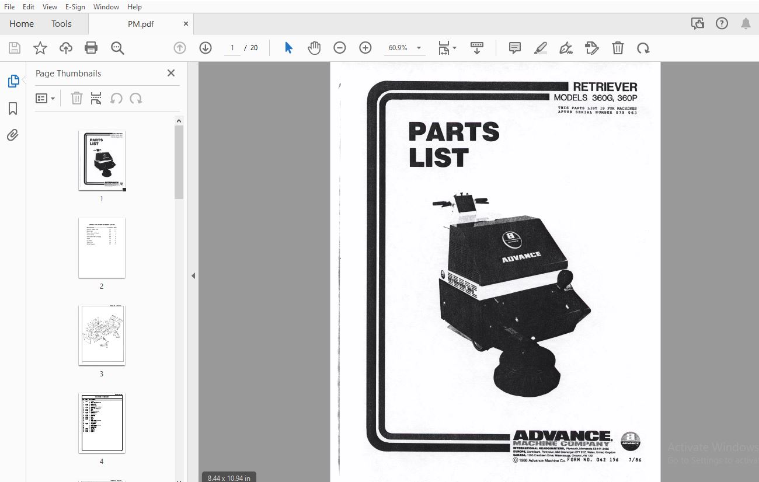
Task: Delete selected page in the thumbnails panel
Action: (x=76, y=99)
